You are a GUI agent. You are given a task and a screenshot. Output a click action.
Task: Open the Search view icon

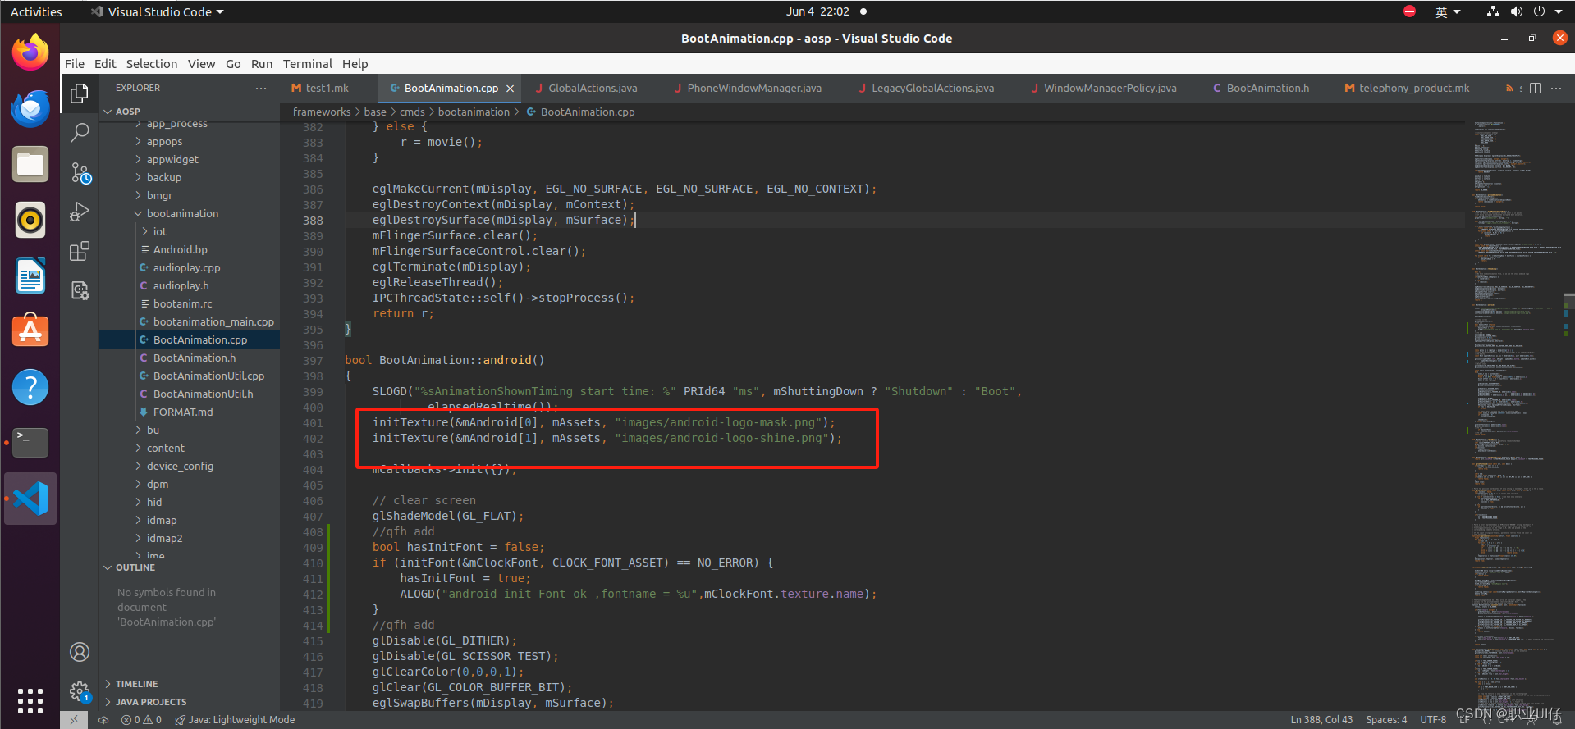coord(80,132)
